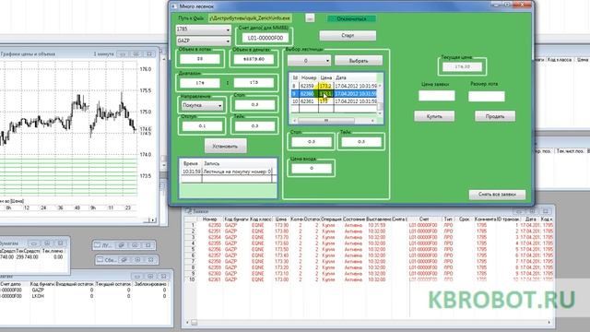Select highlighted ladder row 62360

coord(334,94)
